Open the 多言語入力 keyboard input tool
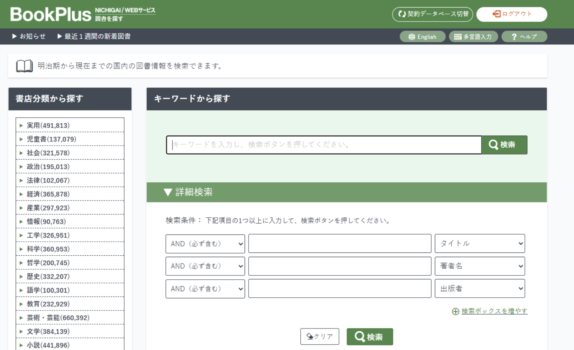574x350 pixels. (473, 37)
